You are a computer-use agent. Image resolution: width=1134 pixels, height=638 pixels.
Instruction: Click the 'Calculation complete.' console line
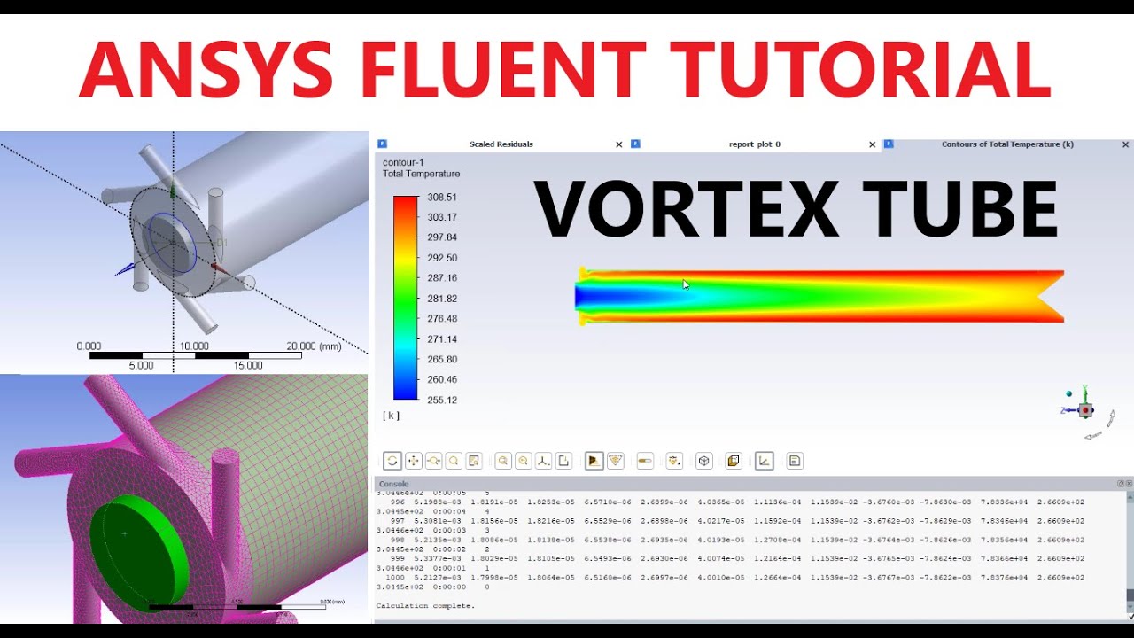[425, 606]
